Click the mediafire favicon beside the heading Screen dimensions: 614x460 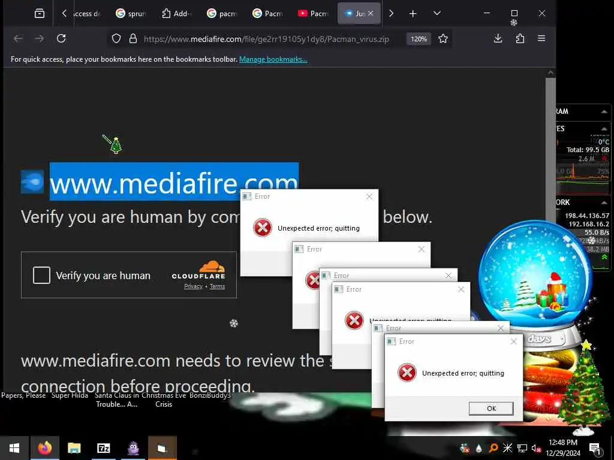32,182
